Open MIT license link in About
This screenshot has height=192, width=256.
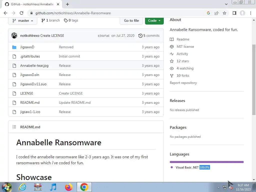pos(185,47)
